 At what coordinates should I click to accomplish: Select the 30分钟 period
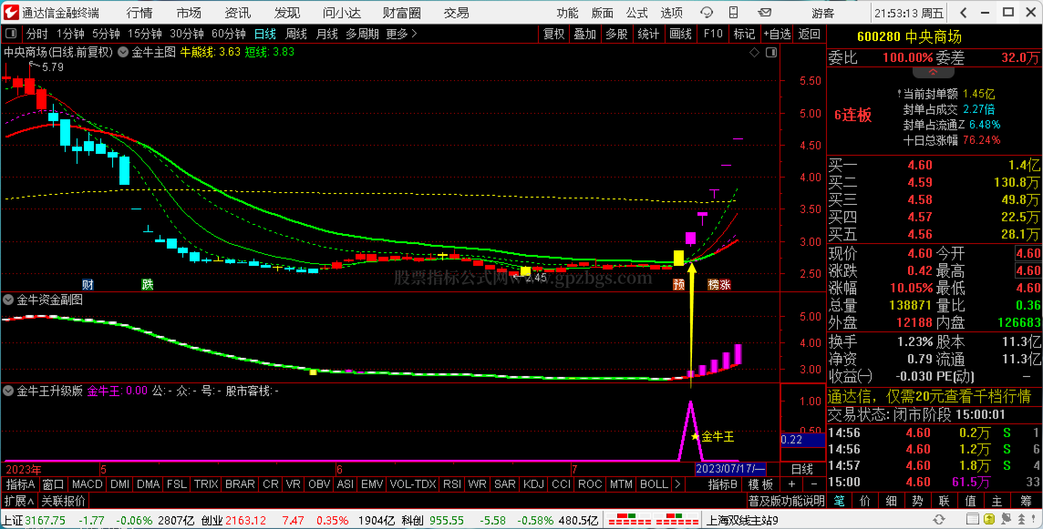(186, 34)
